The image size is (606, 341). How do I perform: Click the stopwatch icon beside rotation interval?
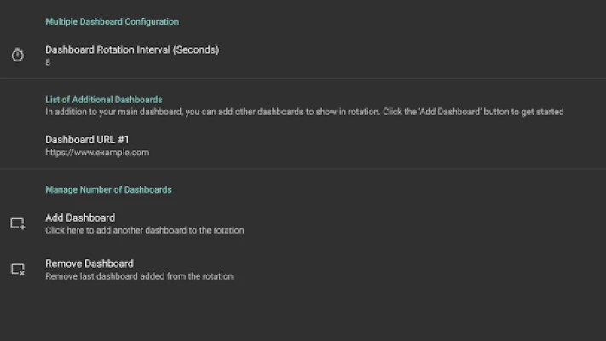(x=18, y=55)
